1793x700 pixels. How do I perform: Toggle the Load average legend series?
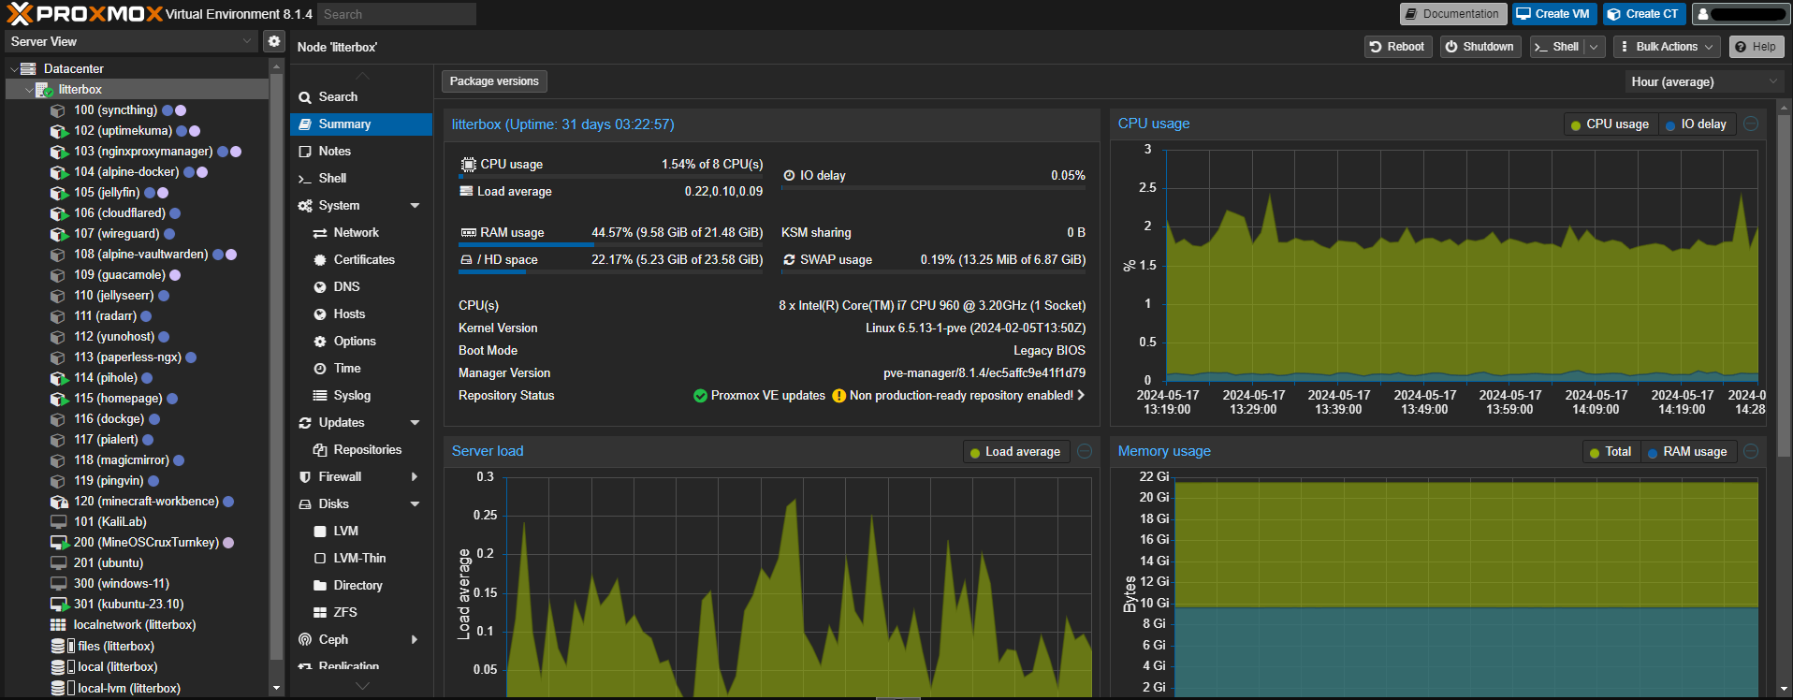(x=1014, y=452)
